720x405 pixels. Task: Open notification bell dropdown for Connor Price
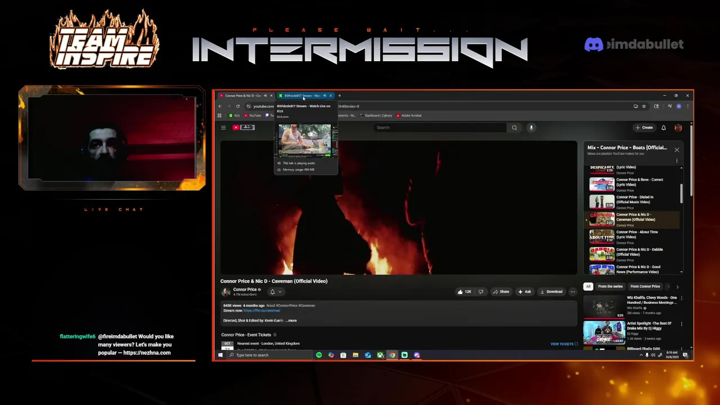(x=276, y=291)
